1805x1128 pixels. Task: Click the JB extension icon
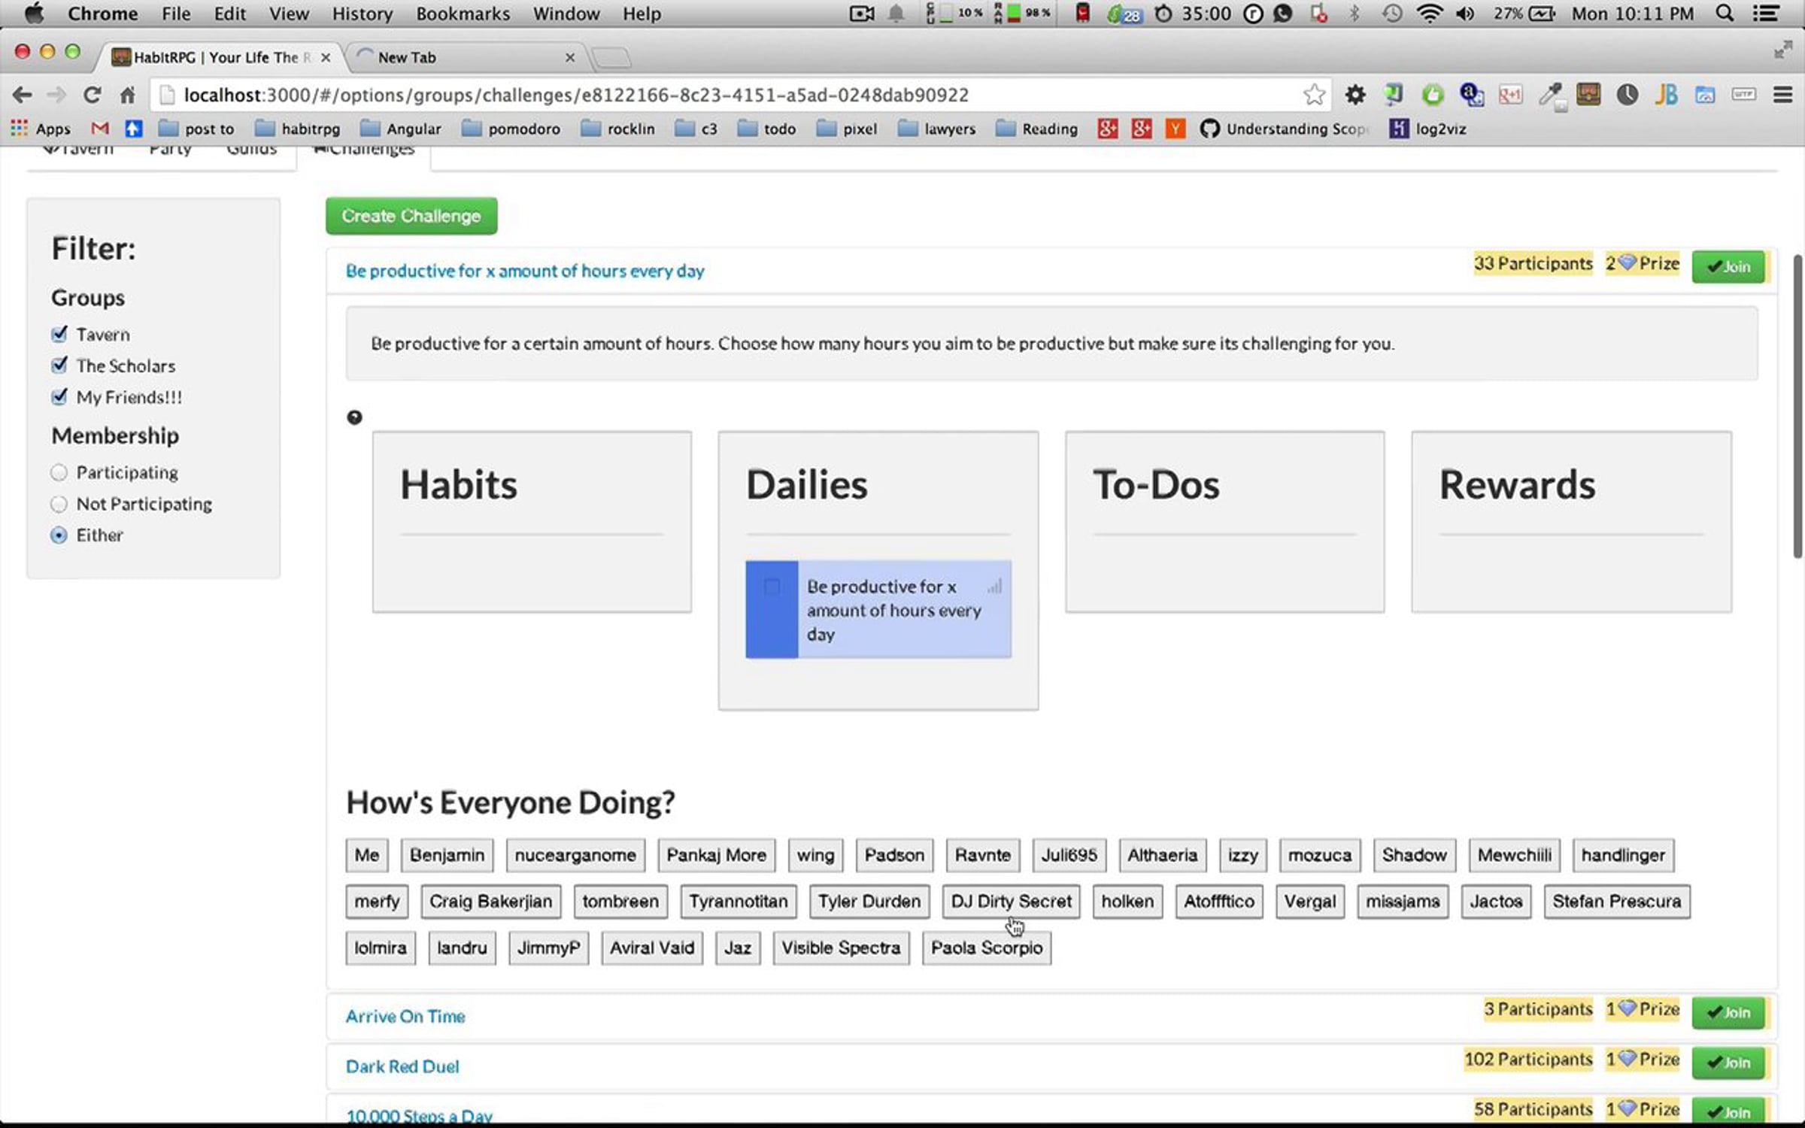point(1667,95)
